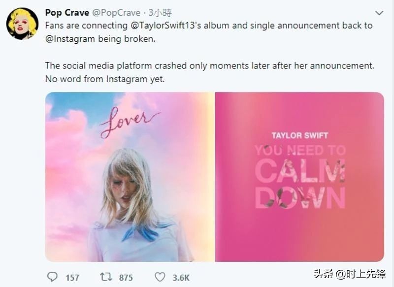Open the @PopCrave handle
The width and height of the screenshot is (394, 287).
[117, 12]
